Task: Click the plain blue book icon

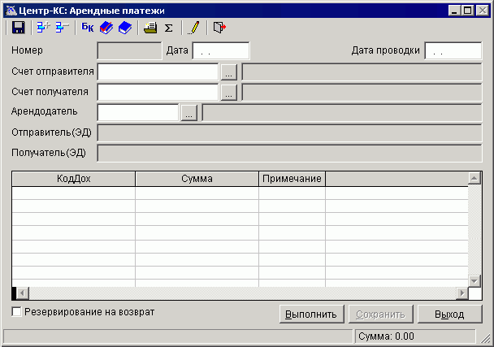Action: [x=124, y=28]
